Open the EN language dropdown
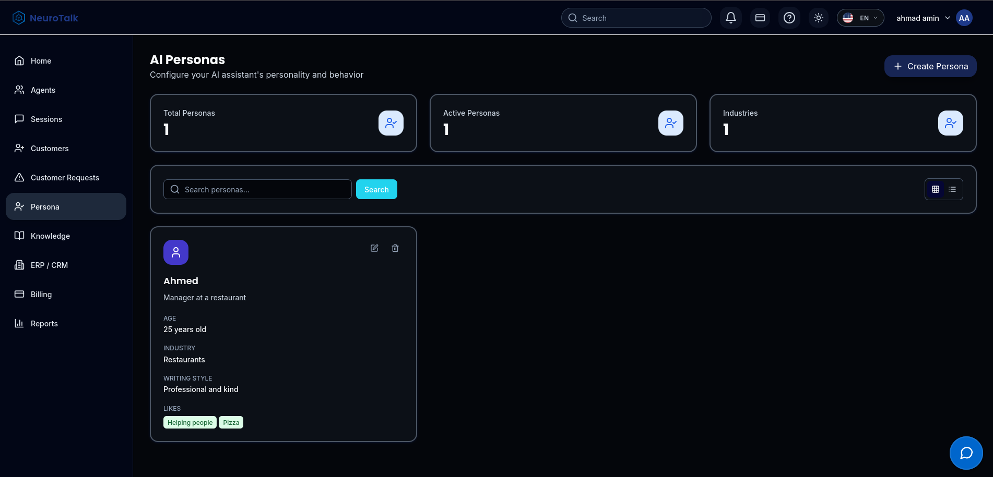This screenshot has height=477, width=993. click(x=860, y=18)
